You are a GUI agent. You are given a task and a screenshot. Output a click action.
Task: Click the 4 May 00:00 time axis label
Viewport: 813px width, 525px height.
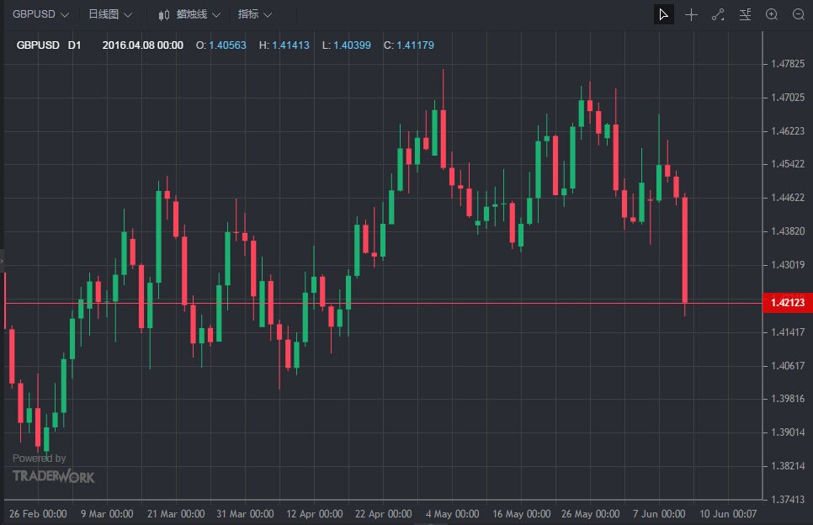click(453, 513)
